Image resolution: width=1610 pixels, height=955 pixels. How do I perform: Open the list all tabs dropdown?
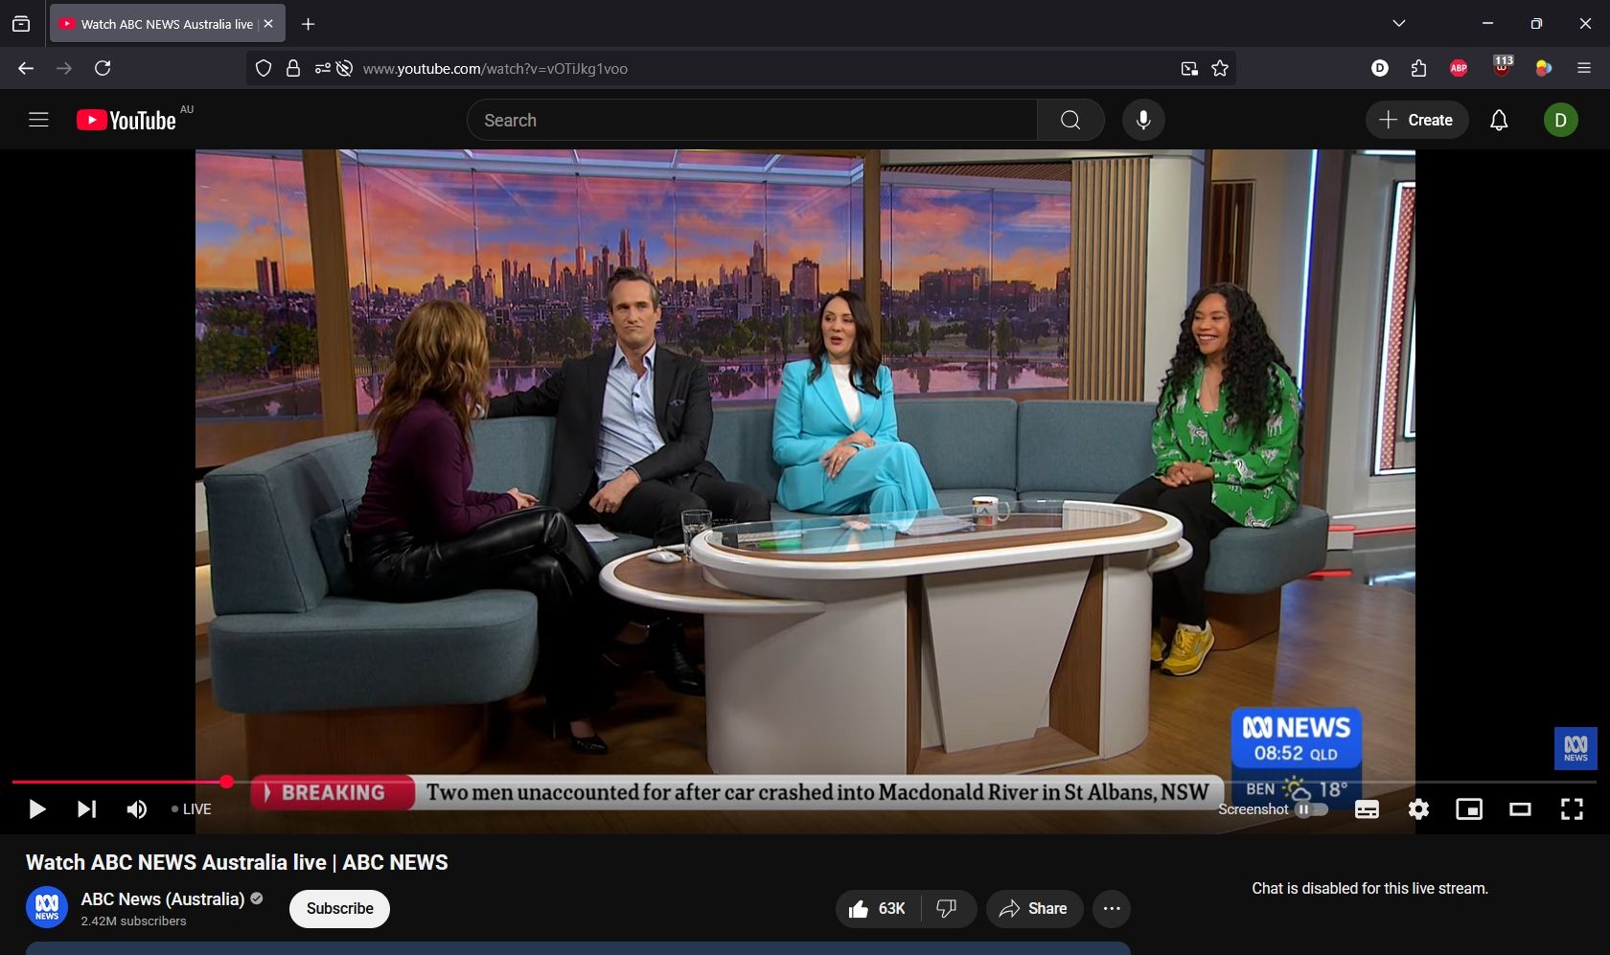1399,24
